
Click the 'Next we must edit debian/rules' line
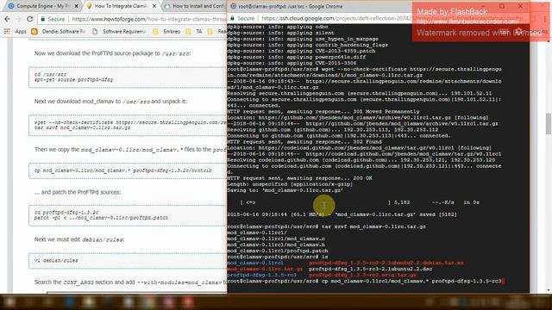[79, 239]
